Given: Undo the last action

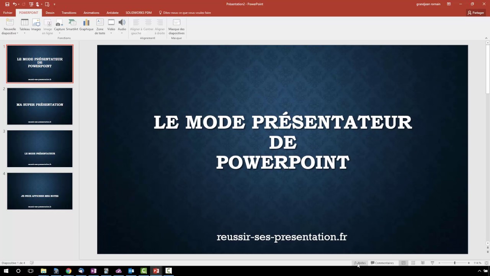Looking at the screenshot, I should tap(15, 4).
